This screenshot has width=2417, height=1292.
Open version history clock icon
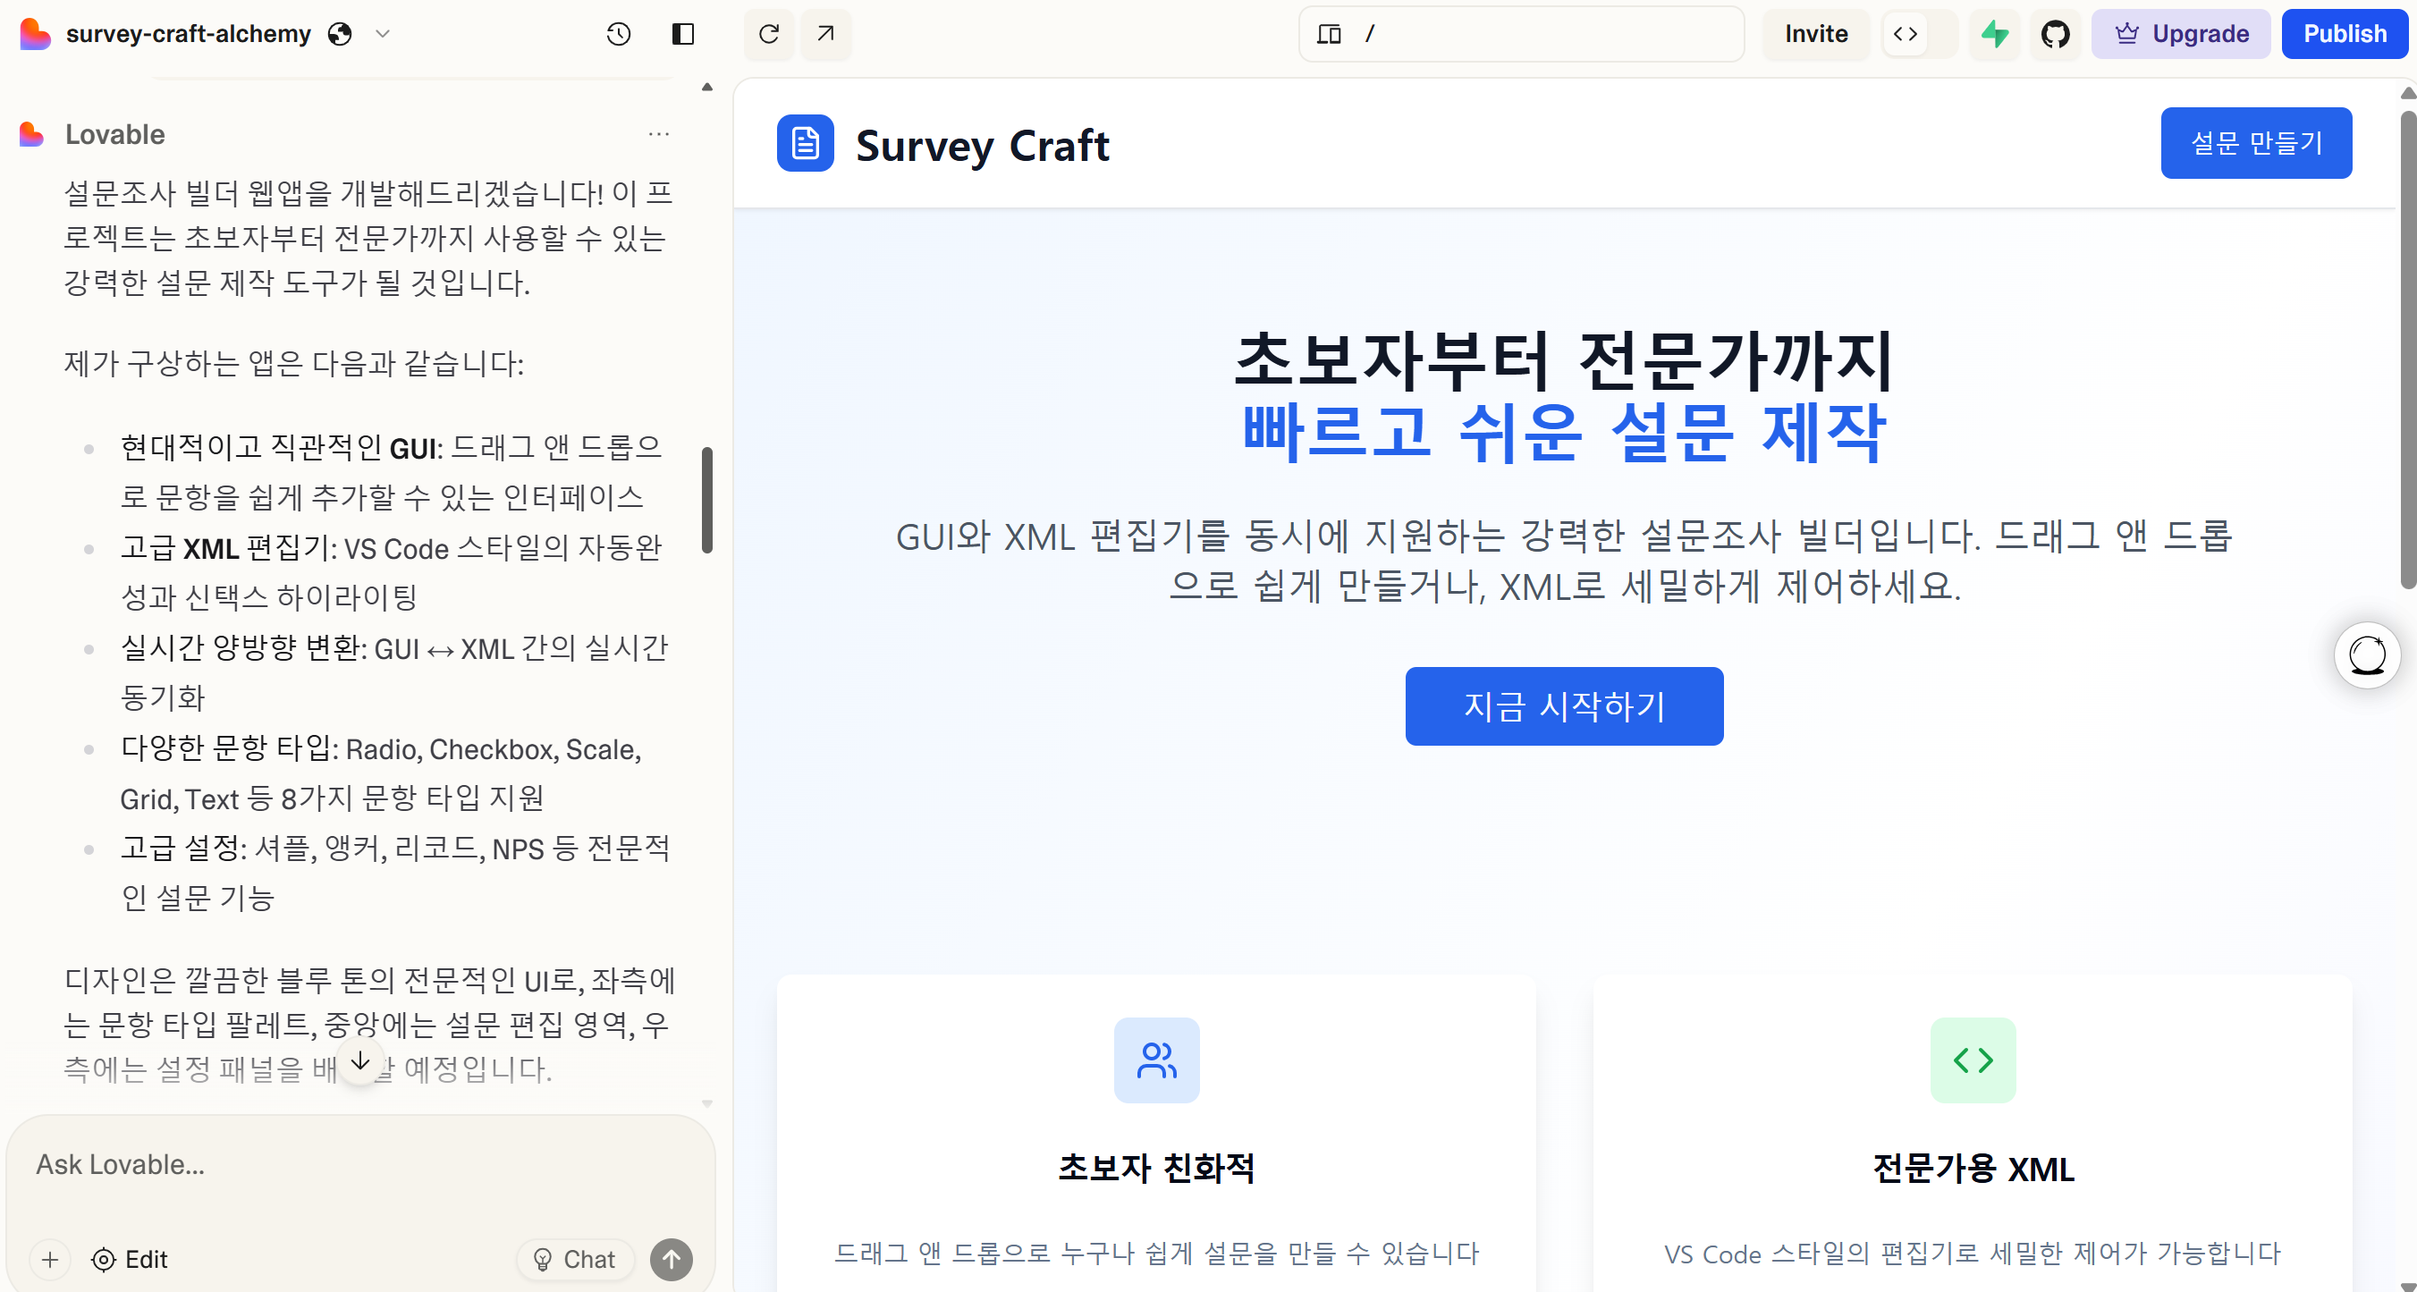click(618, 35)
